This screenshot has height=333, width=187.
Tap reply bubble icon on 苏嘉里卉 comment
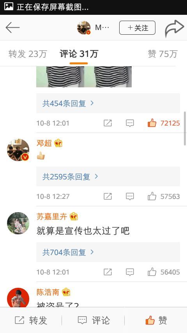pos(130,272)
